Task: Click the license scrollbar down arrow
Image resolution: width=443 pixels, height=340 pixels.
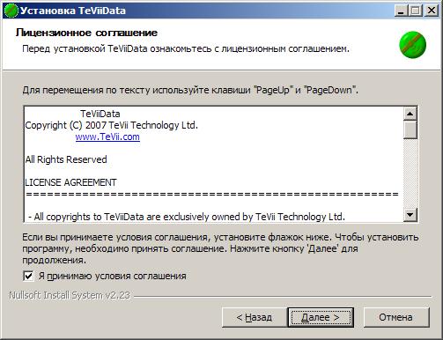Action: click(410, 215)
